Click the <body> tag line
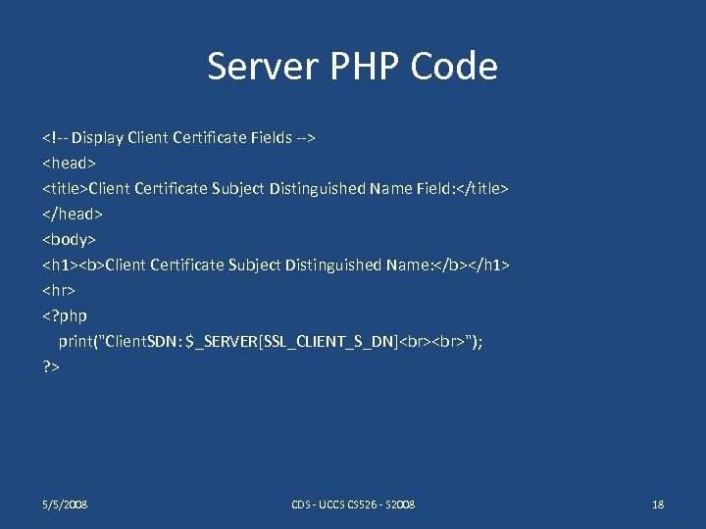 (x=69, y=239)
